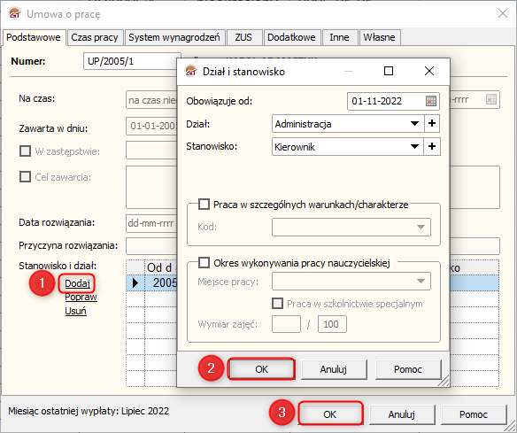The width and height of the screenshot is (517, 433).
Task: Check Okres wykonywania pracy nauczycielskiej
Action: click(x=204, y=263)
